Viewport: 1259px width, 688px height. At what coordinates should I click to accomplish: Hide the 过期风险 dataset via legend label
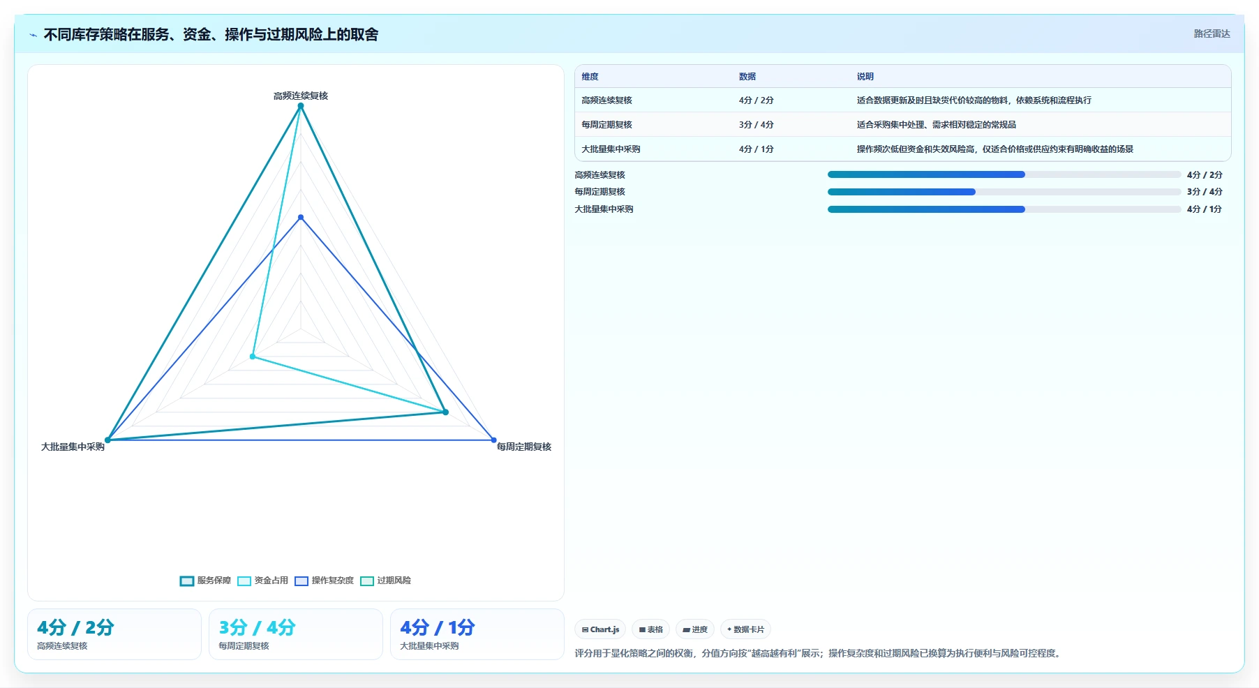(x=394, y=581)
